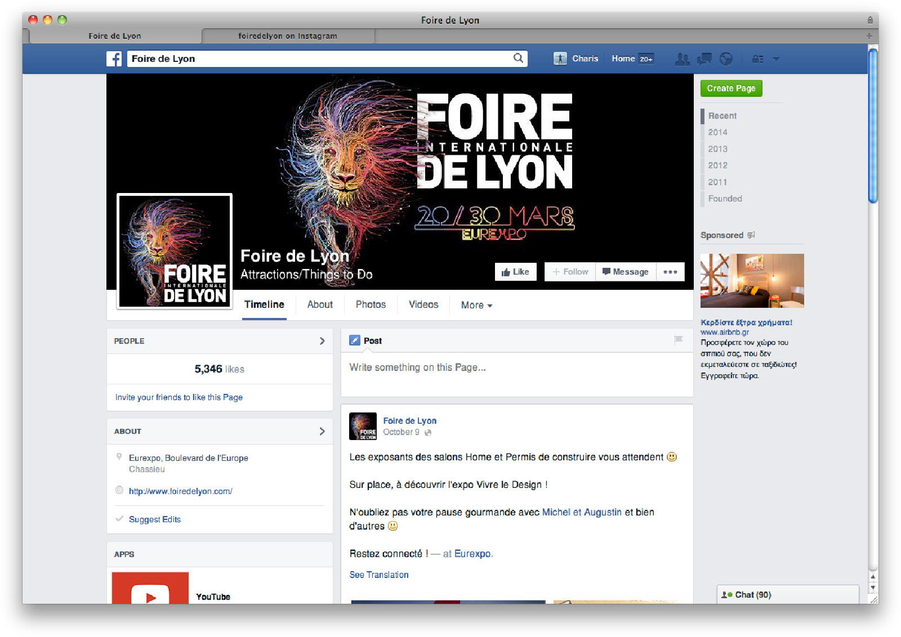Expand the More dropdown tab

point(476,305)
